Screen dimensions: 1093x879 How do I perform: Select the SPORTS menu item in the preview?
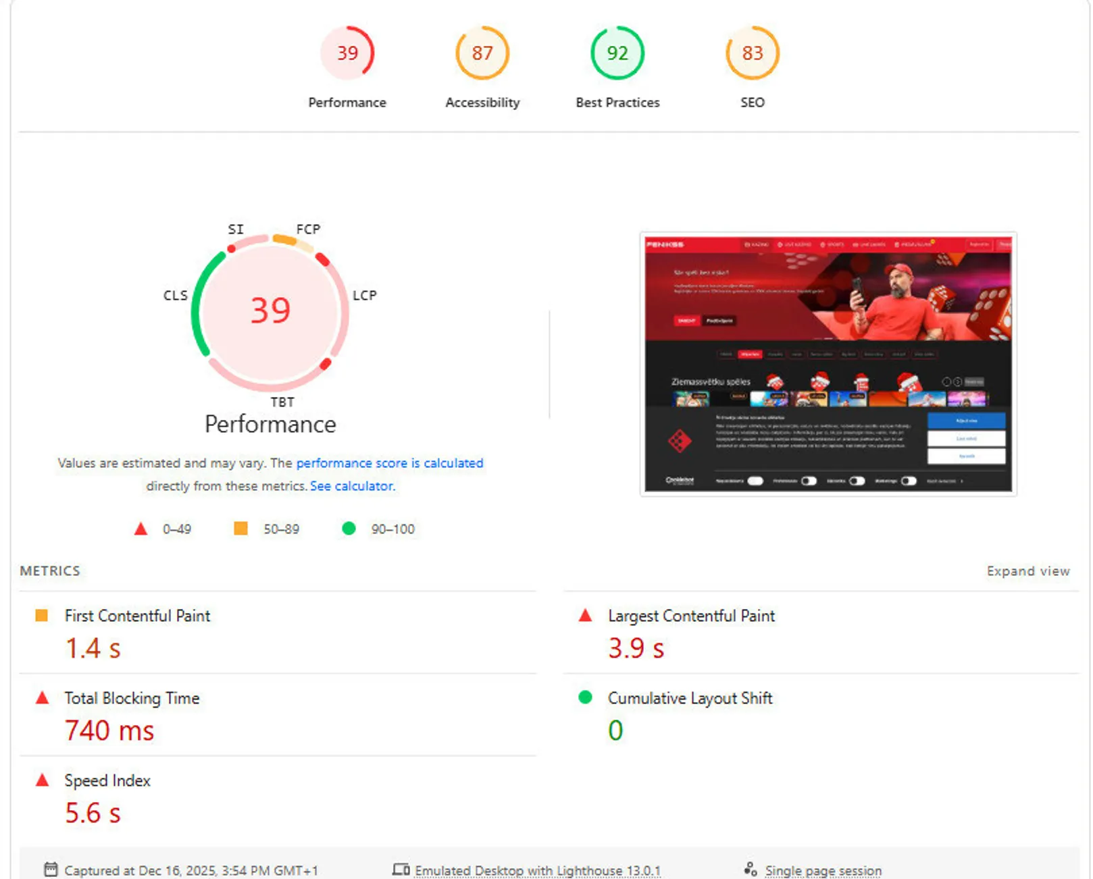coord(836,244)
